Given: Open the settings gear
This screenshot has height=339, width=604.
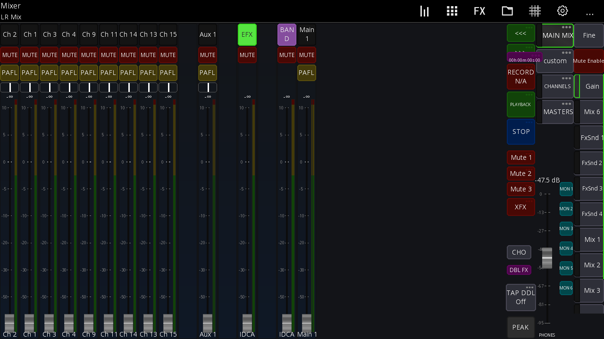Looking at the screenshot, I should 562,11.
